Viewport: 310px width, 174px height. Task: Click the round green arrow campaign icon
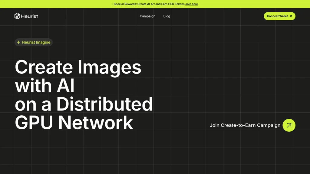(289, 125)
